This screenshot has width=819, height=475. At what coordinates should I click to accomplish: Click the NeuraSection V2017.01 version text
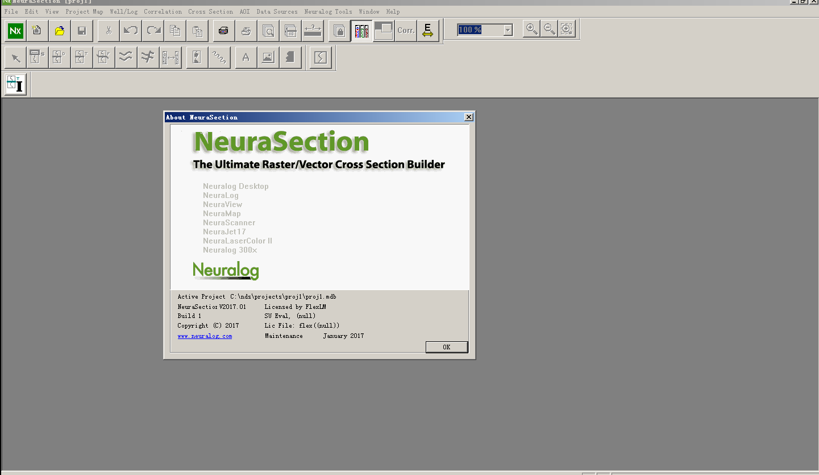[x=212, y=307]
